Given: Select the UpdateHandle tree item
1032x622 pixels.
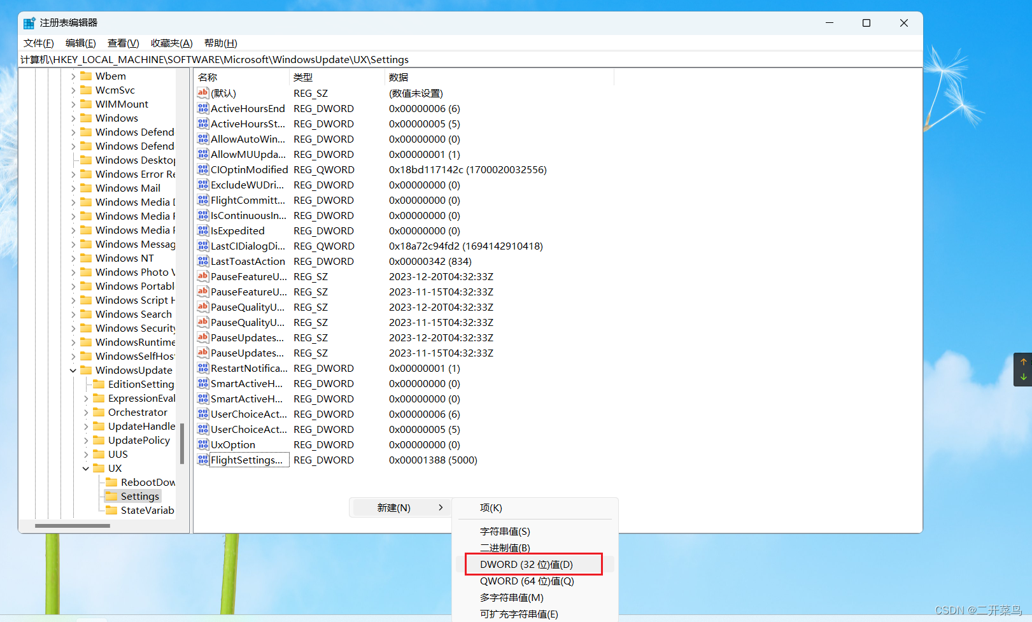Looking at the screenshot, I should 141,426.
